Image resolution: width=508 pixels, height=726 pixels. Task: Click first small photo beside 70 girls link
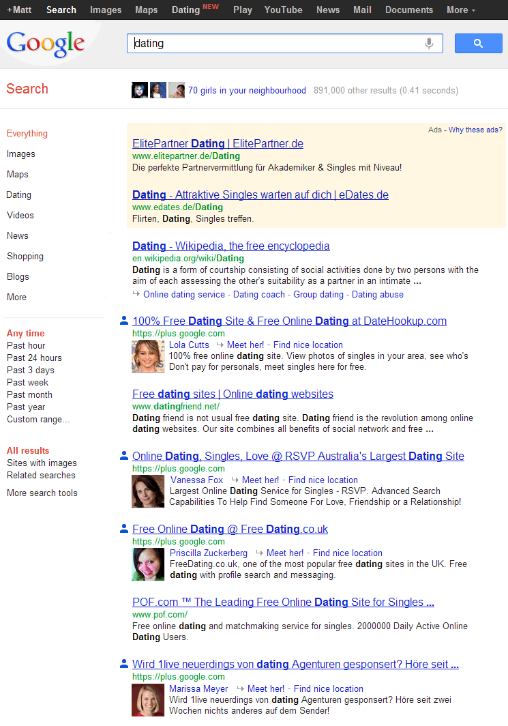point(140,90)
